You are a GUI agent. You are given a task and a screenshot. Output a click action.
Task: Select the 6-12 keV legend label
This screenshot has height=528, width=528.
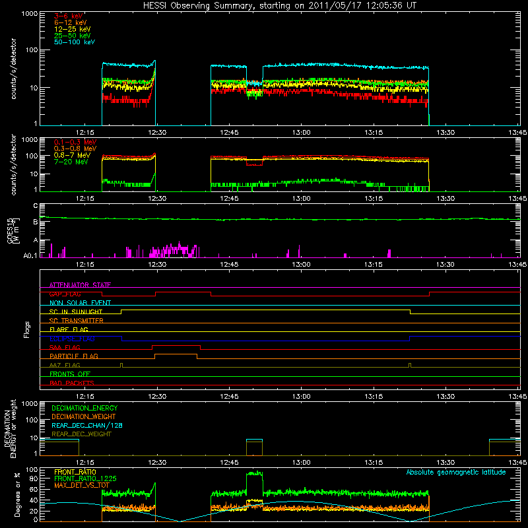tap(71, 22)
